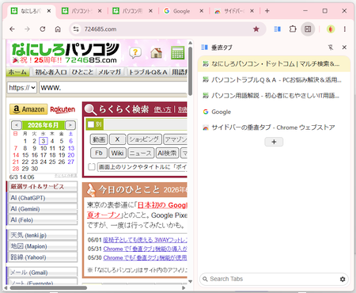Viewport: 356px width, 293px height.
Task: Click in the Search Tabs field
Action: tap(274, 279)
